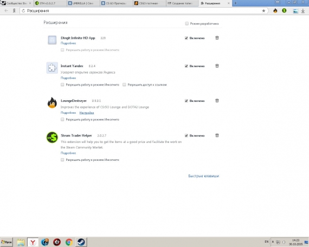This screenshot has width=309, height=247.
Task: Open LoungeDestroyer flame icon in toolbar
Action: [x=275, y=11]
